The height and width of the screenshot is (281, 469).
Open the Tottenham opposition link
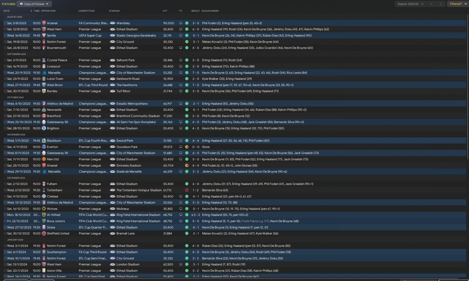coord(55,190)
